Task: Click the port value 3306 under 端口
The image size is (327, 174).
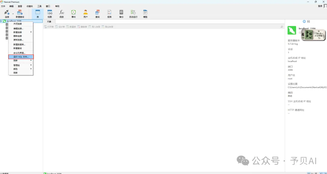Action: click(x=290, y=70)
